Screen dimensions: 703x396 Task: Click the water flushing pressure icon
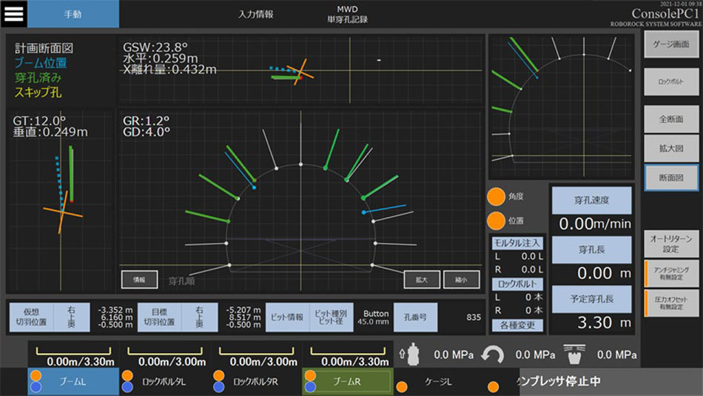573,355
